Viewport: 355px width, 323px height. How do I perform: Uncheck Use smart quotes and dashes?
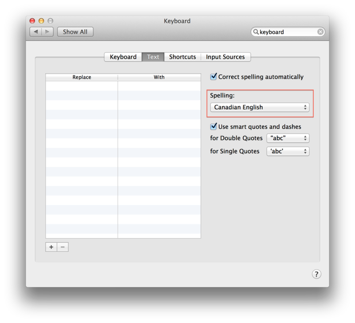(x=214, y=126)
